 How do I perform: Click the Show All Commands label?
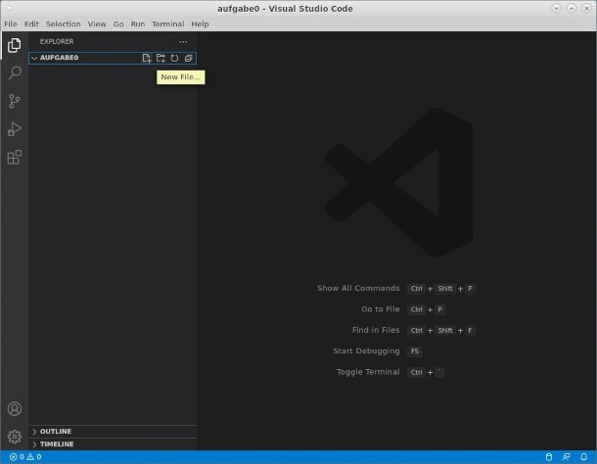tap(358, 288)
